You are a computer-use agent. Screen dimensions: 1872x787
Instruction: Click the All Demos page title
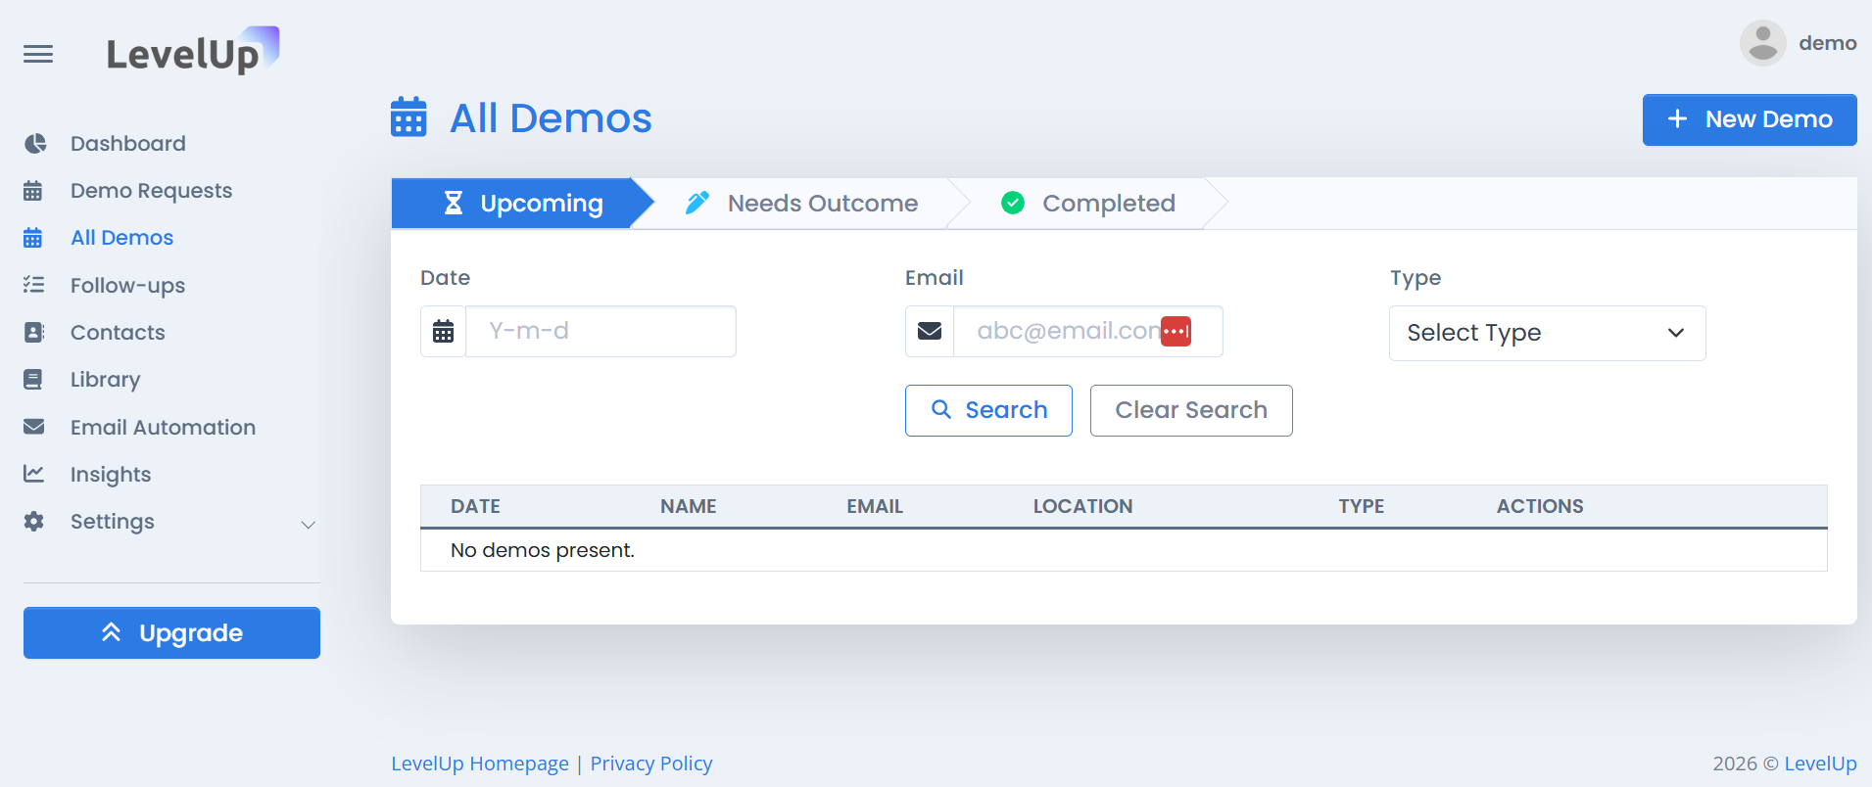pyautogui.click(x=551, y=118)
